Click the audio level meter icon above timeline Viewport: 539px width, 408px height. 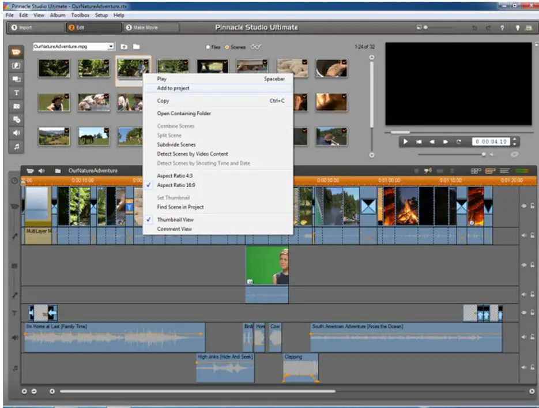point(522,171)
